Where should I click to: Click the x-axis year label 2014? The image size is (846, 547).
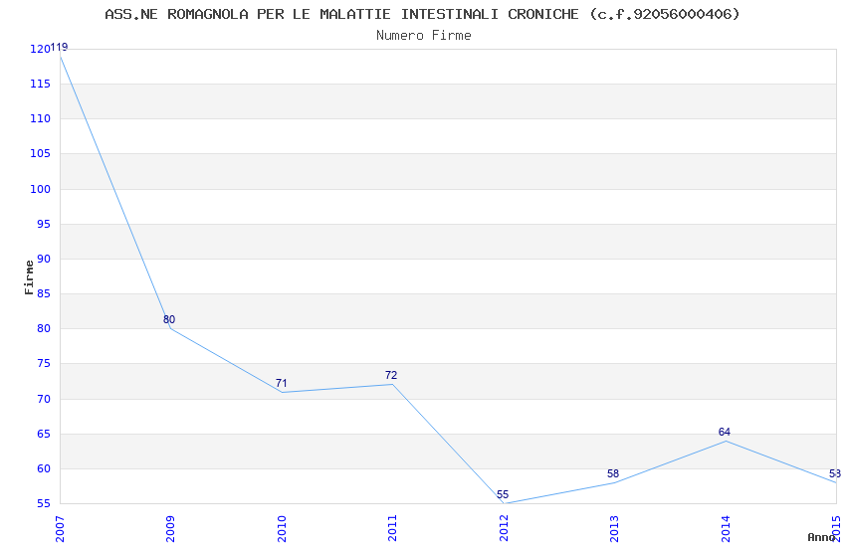[726, 529]
